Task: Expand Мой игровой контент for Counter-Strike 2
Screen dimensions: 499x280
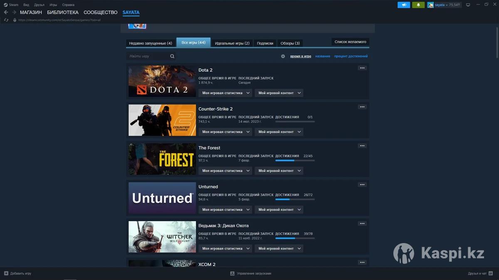Action: (279, 132)
